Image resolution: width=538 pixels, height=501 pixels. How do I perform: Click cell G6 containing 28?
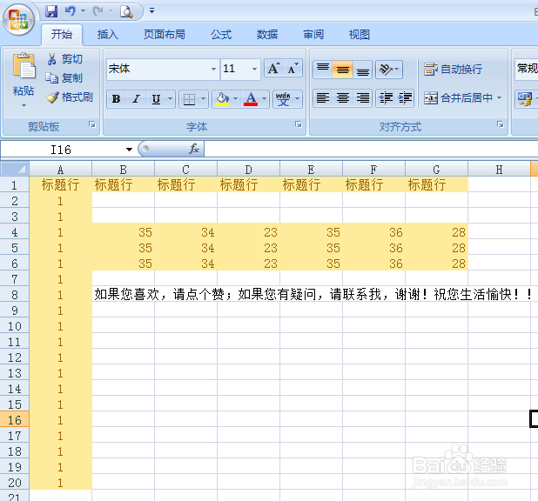pos(437,264)
